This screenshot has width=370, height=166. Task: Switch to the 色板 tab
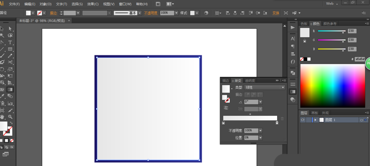coord(304,24)
